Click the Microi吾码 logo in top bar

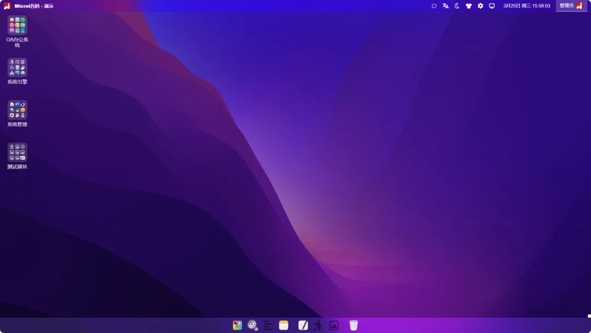(x=7, y=5)
